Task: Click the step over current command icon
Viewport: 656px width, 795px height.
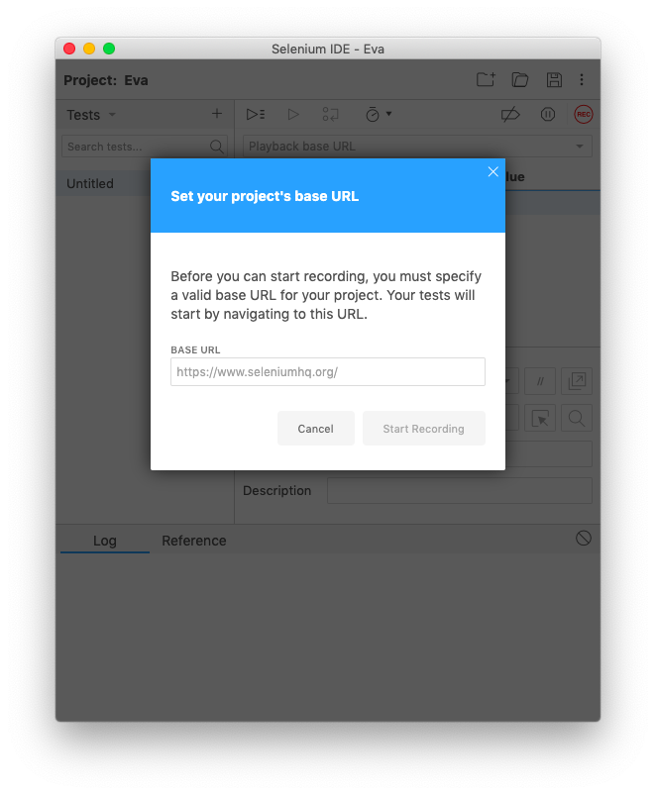Action: tap(330, 115)
